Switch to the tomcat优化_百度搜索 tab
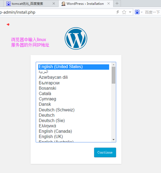Screen dimensions: 161x173 [x=31, y=4]
